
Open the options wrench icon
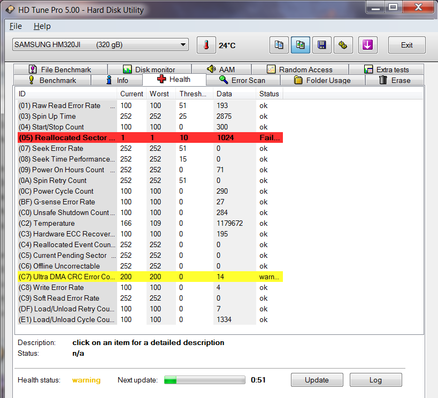(343, 45)
